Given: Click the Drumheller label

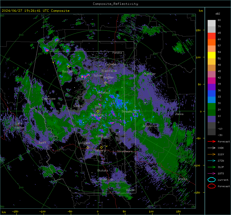Looking at the screenshot, I should click(150, 126).
